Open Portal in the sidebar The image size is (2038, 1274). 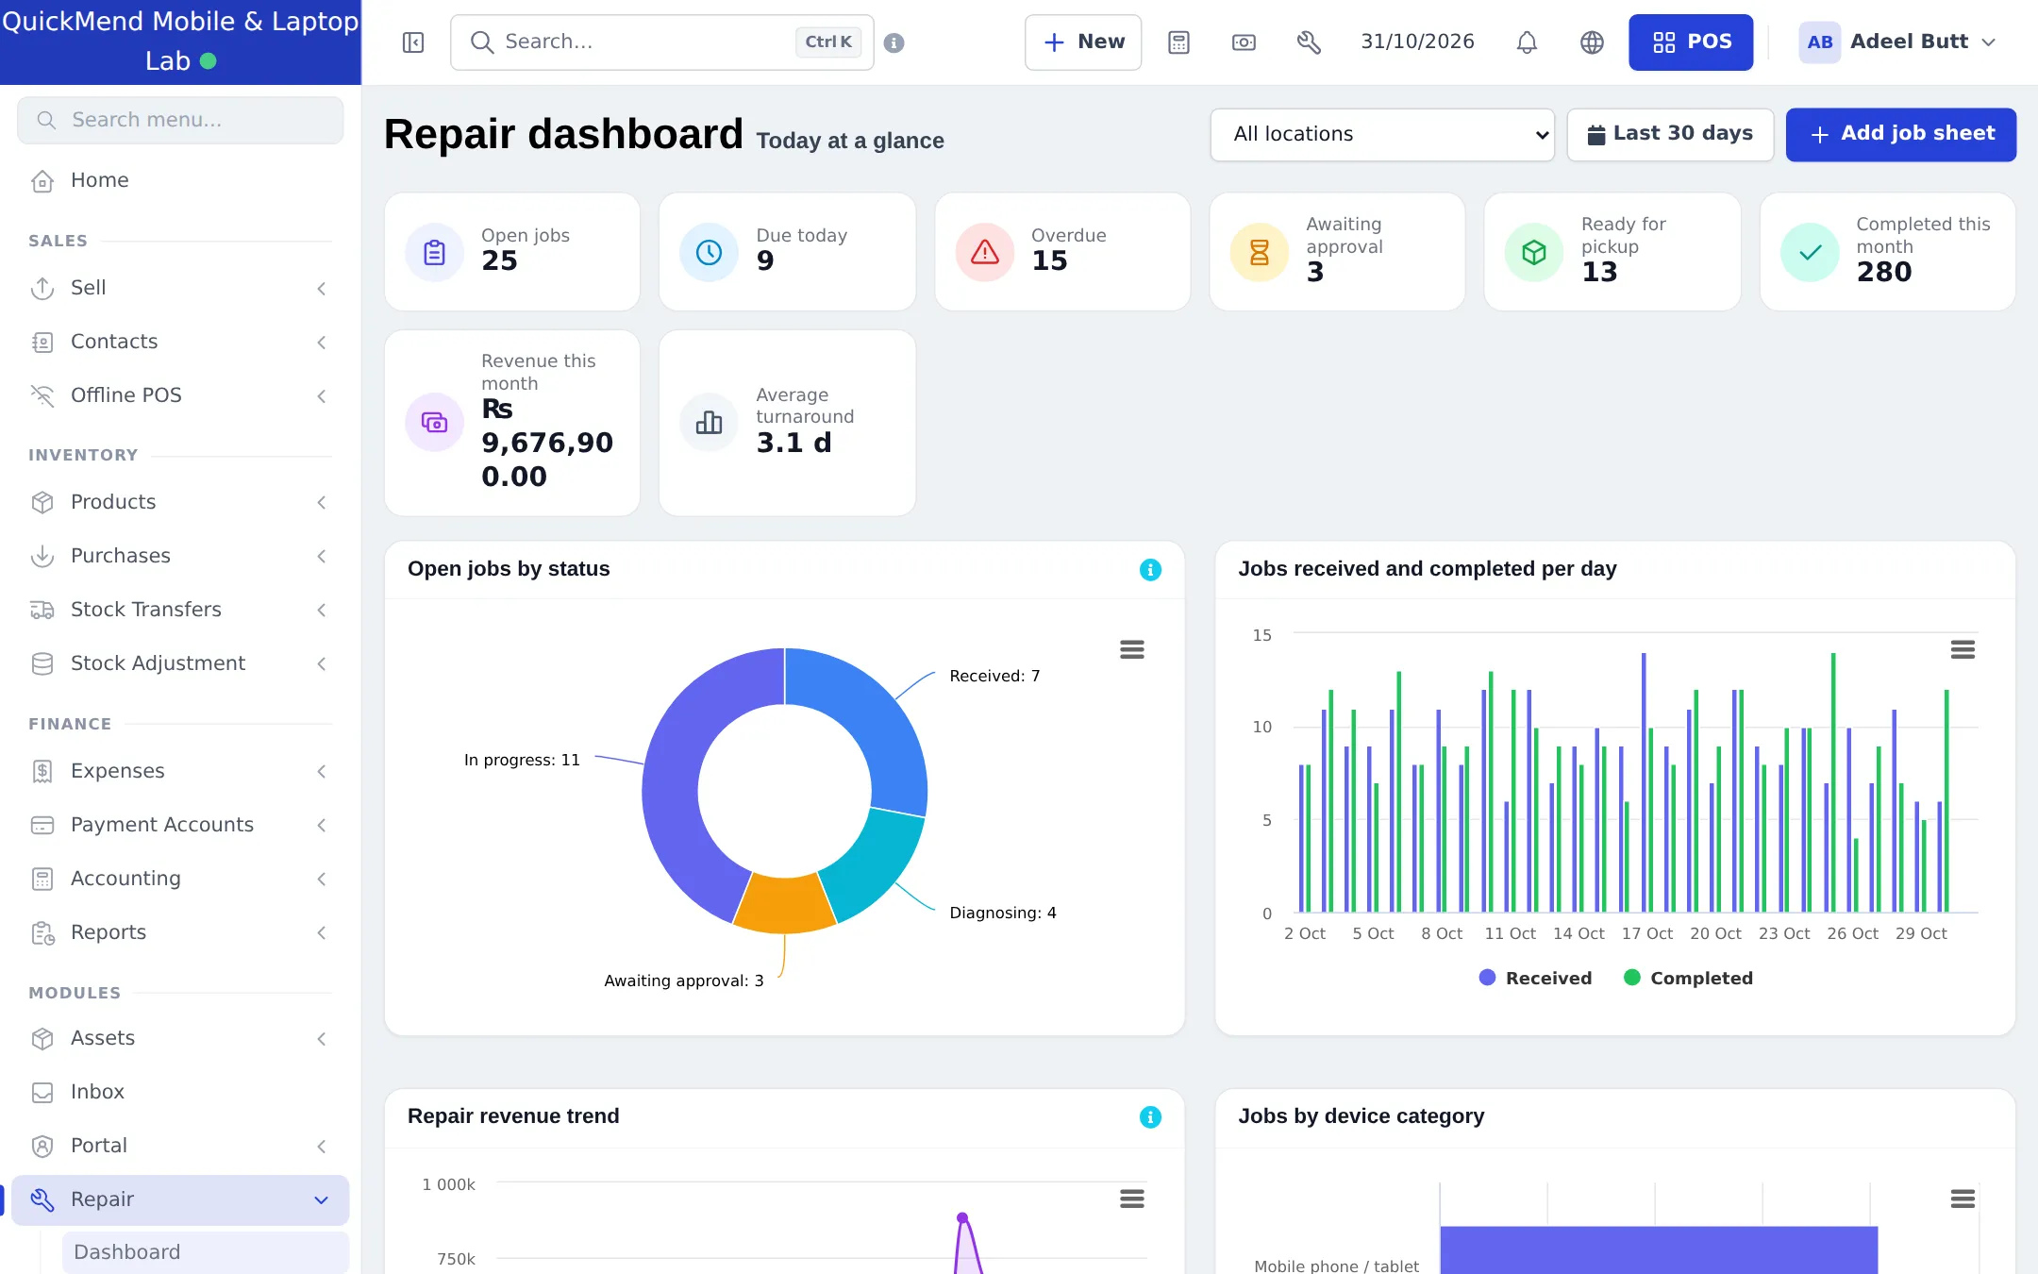click(179, 1146)
